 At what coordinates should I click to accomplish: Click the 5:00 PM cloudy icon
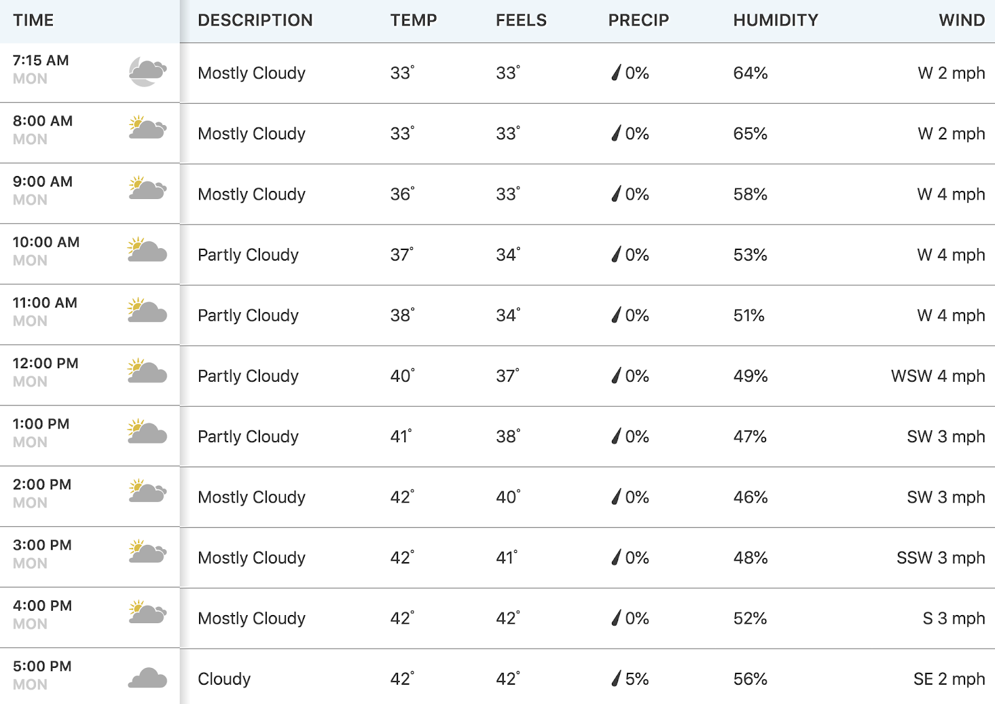click(147, 678)
